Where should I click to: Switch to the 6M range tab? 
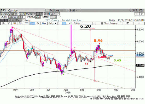[20, 23]
